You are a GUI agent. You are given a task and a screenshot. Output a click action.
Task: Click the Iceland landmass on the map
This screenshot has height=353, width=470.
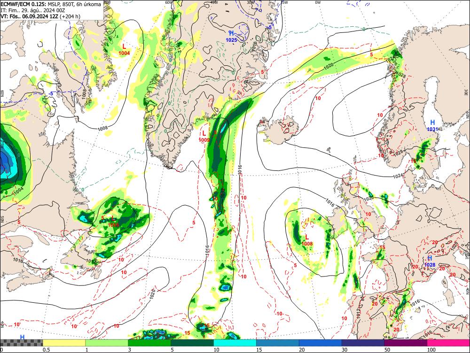pyautogui.click(x=281, y=130)
